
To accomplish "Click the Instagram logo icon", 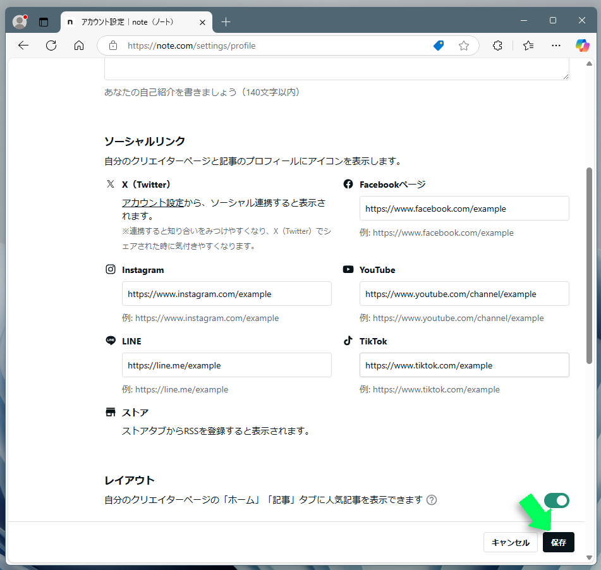I will [x=111, y=269].
